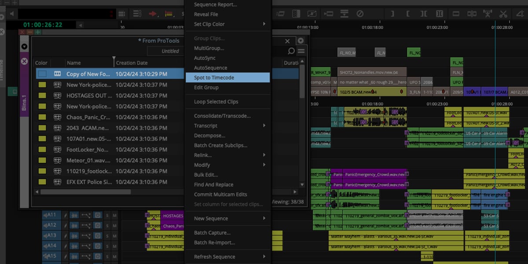
Task: Toggle waveform display on track A12
Action: (74, 226)
